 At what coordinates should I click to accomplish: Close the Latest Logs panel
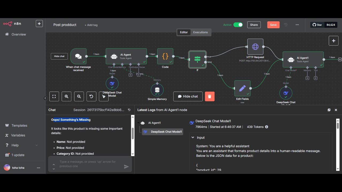tap(336, 110)
